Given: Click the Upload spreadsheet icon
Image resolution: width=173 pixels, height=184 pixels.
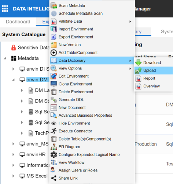Looking at the screenshot, I should point(138,71).
